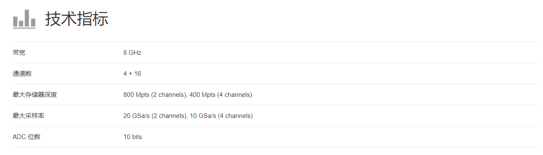543x155 pixels.
Task: Click the 10 GSa/s (4 channels) text
Action: point(221,116)
